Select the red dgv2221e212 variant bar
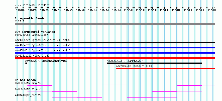Viewport: 222px width, 101px height. (115, 58)
